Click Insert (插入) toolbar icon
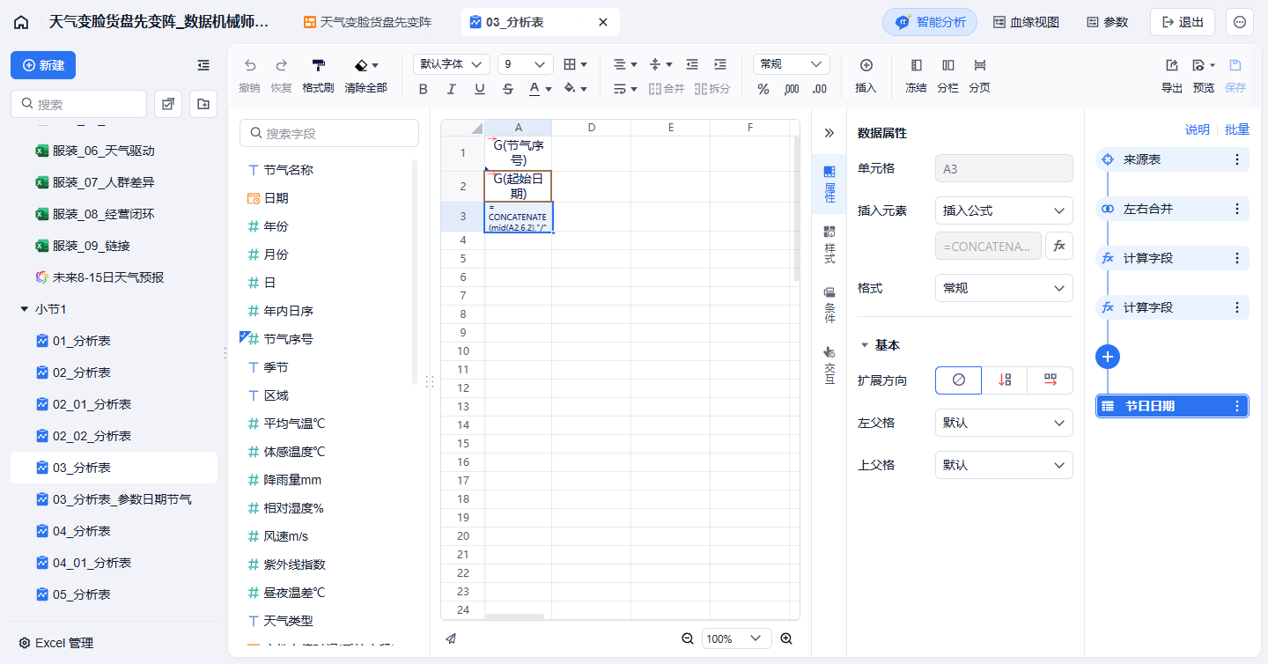This screenshot has width=1268, height=664. pos(866,76)
